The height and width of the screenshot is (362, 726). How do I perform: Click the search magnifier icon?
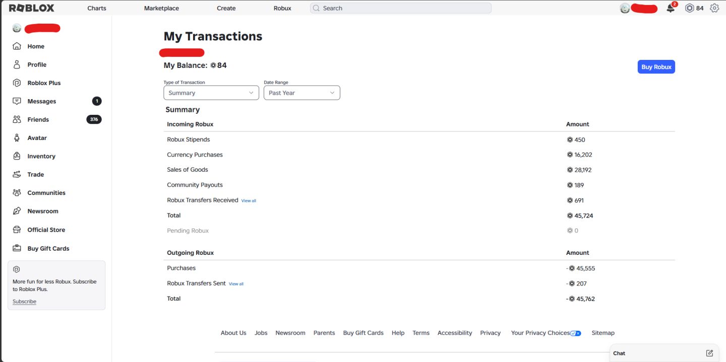[317, 8]
